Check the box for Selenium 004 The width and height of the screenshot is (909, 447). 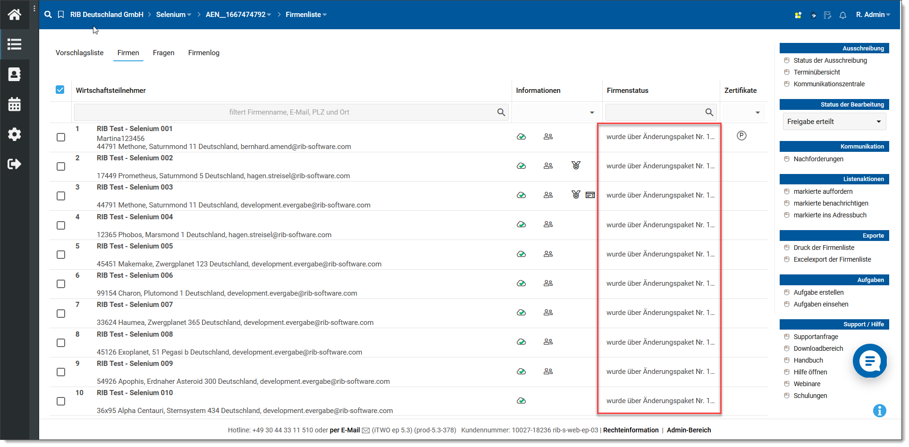click(x=61, y=225)
